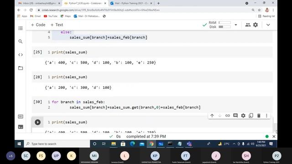Switch to the Python7 Colaboratory tab

[x=85, y=3]
